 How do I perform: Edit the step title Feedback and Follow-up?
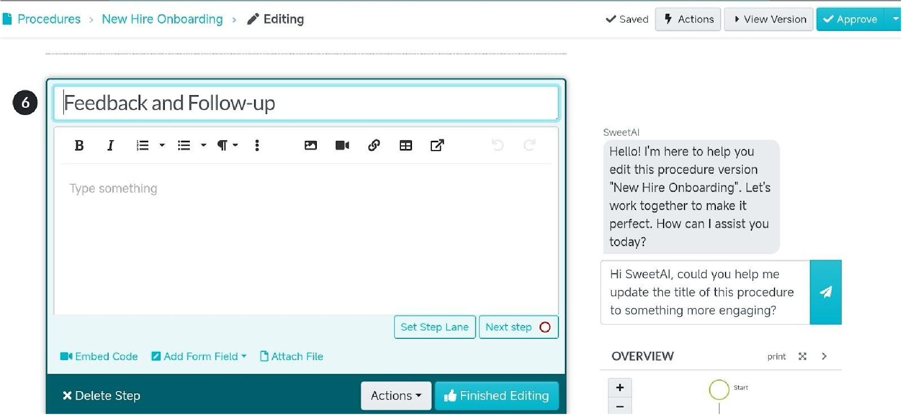click(306, 103)
